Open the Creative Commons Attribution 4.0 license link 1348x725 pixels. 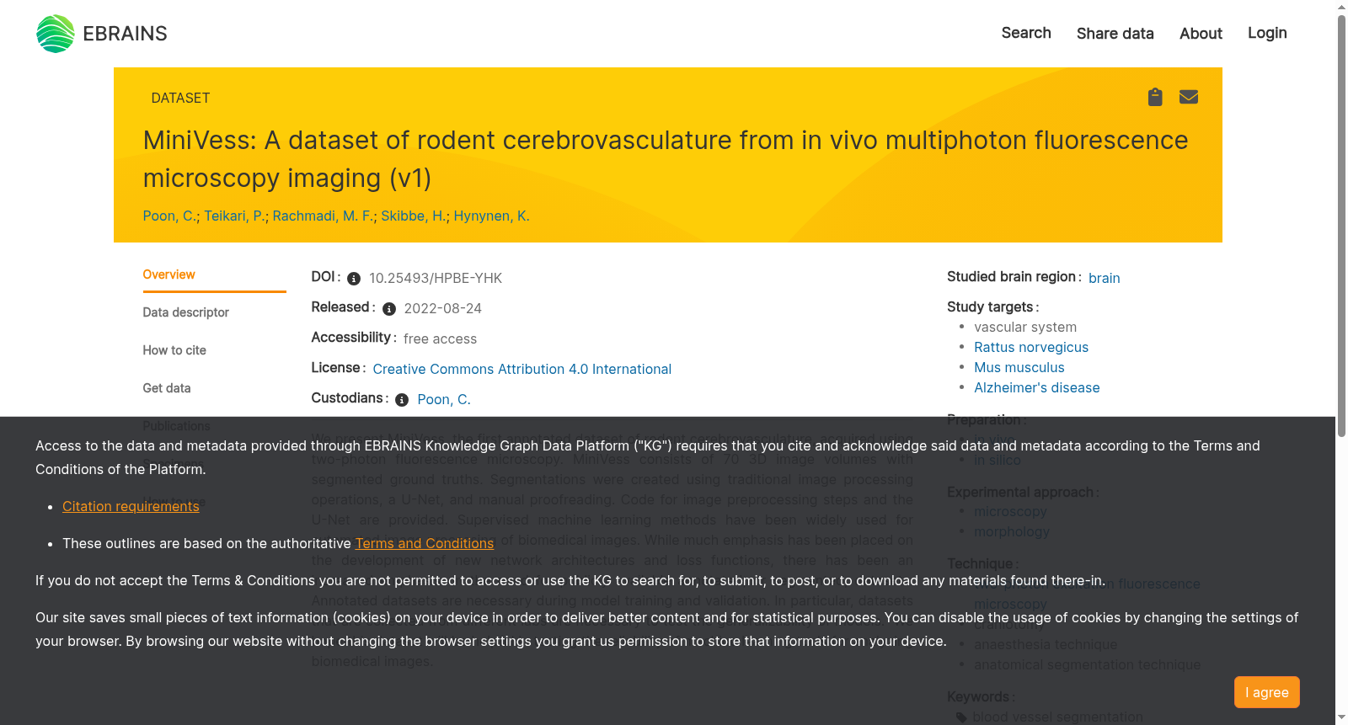pyautogui.click(x=522, y=369)
